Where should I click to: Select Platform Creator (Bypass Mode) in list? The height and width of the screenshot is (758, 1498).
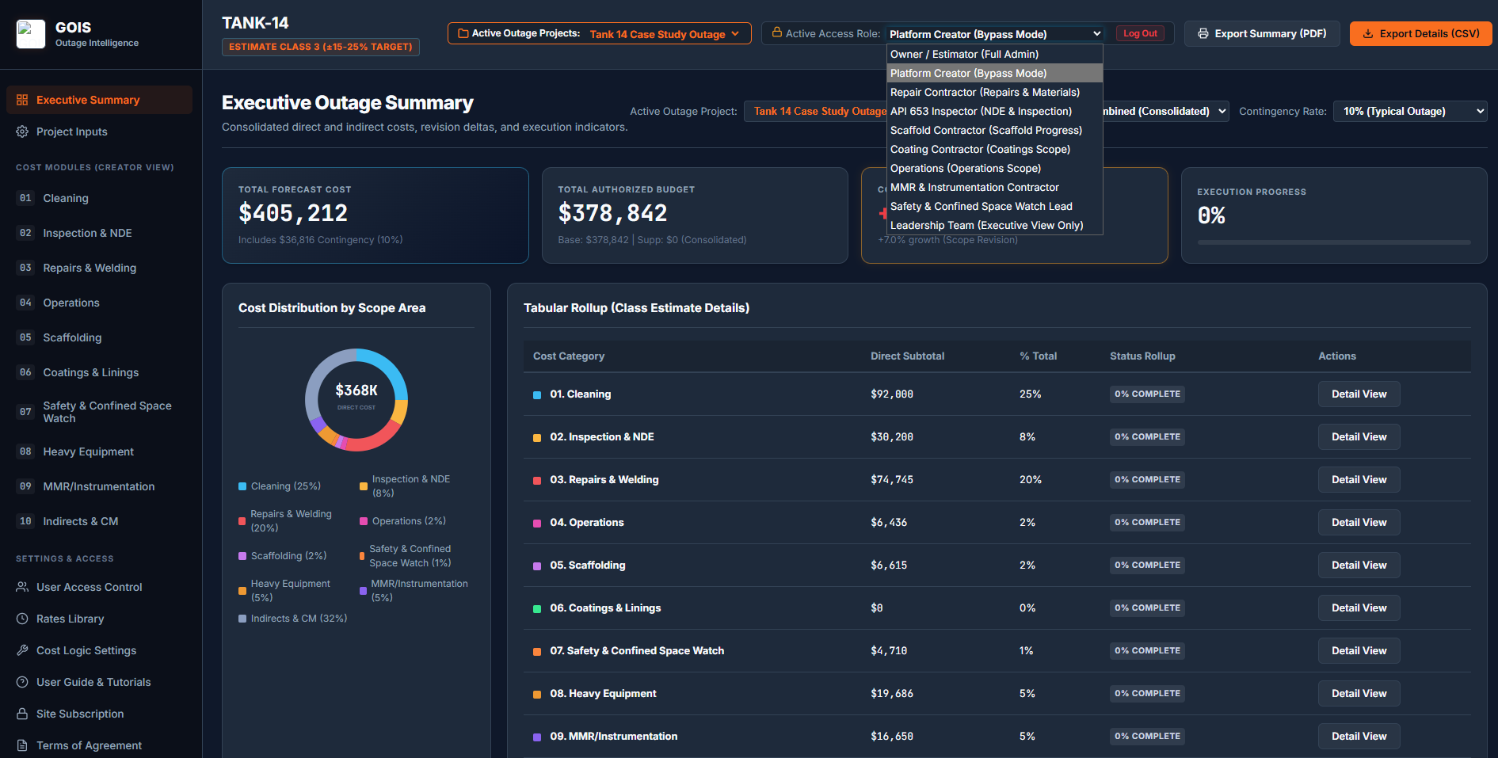pos(994,73)
